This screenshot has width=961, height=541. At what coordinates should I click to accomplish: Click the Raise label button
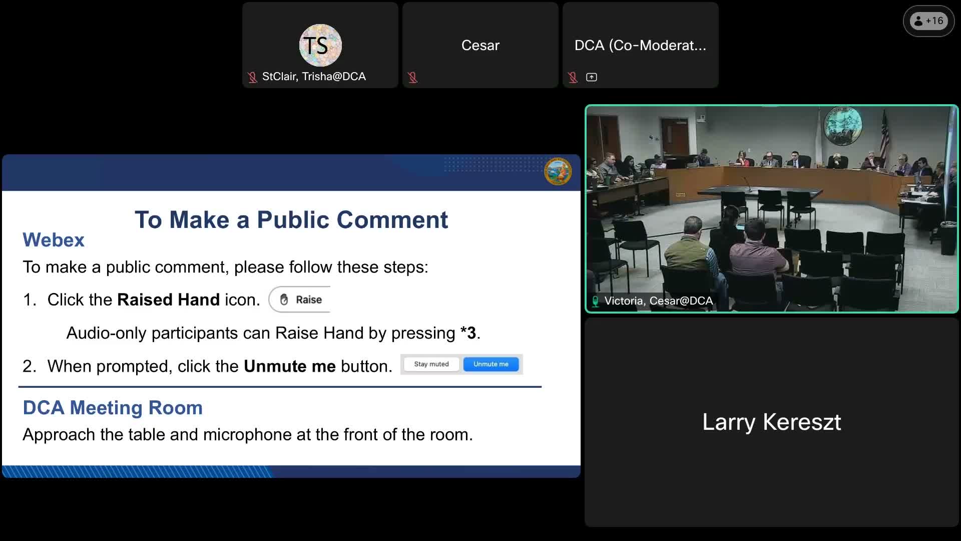[308, 300]
